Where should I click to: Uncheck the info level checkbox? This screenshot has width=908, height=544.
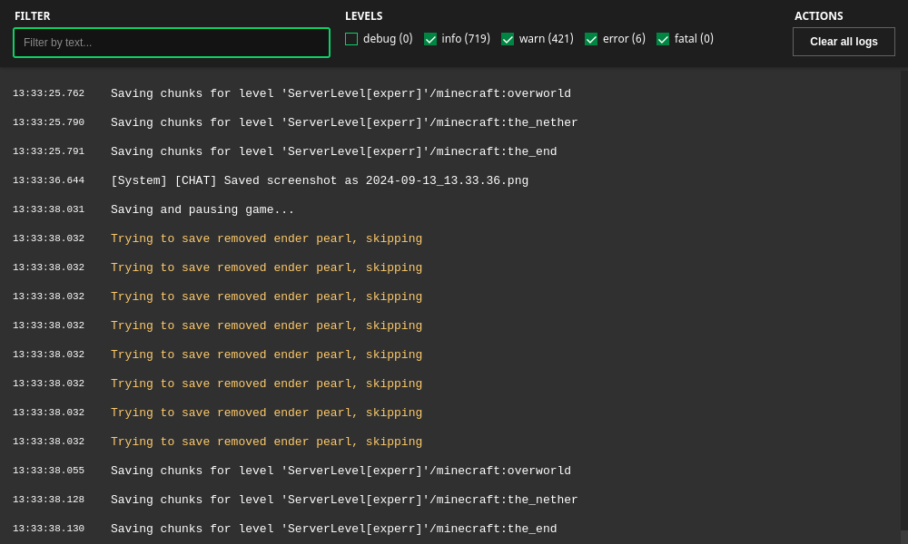click(x=430, y=39)
